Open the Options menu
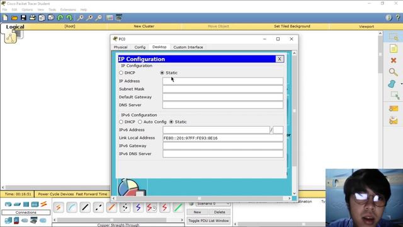Image resolution: width=403 pixels, height=227 pixels. (27, 9)
